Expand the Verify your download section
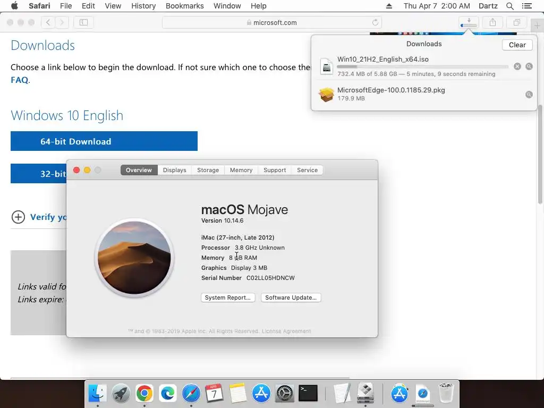 coord(18,217)
